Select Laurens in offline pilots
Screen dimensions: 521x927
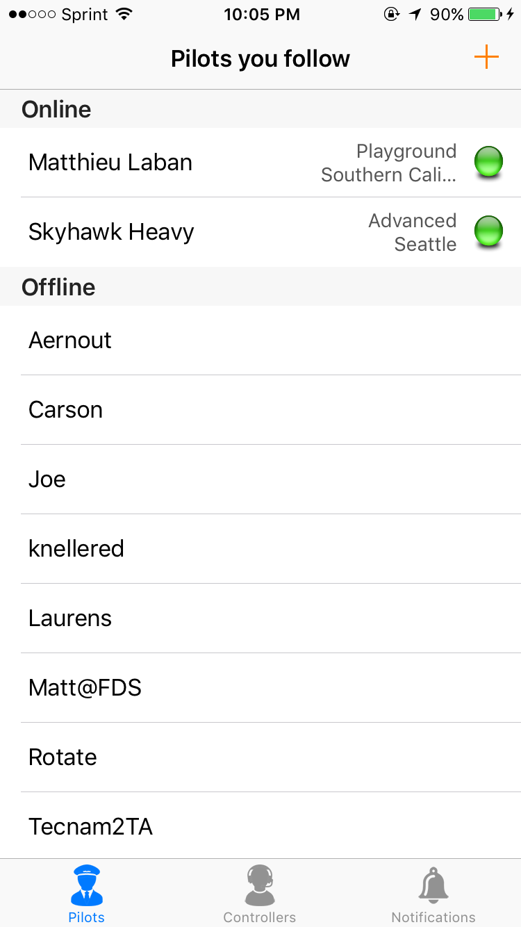pyautogui.click(x=70, y=618)
